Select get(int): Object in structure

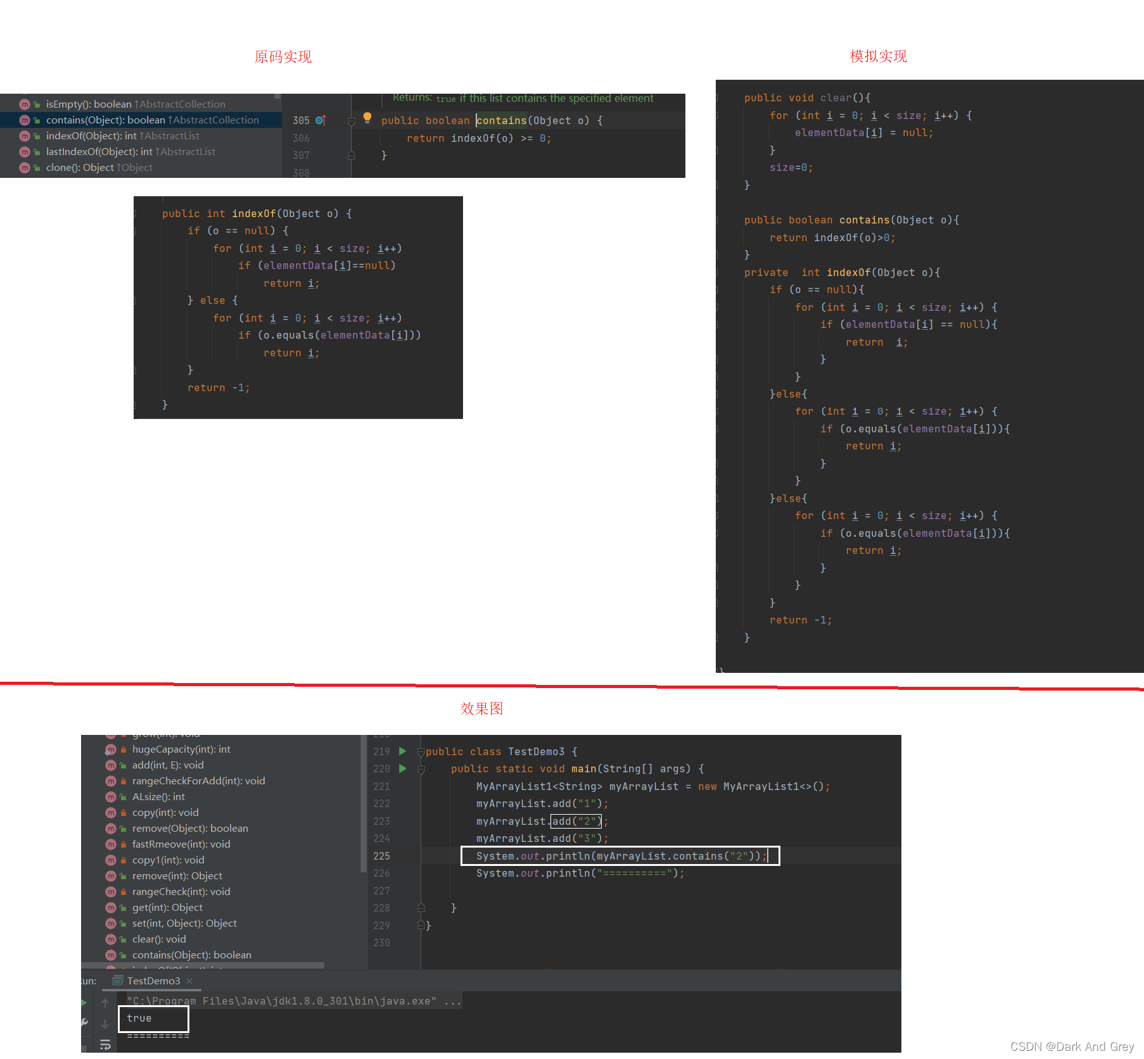pos(167,908)
